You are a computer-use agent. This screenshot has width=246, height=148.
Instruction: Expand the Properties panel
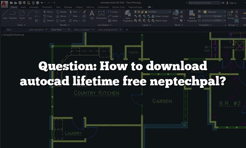coord(205,25)
